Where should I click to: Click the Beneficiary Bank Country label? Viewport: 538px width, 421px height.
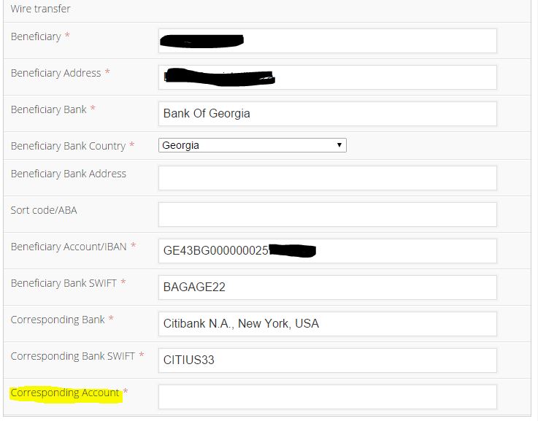pos(68,146)
